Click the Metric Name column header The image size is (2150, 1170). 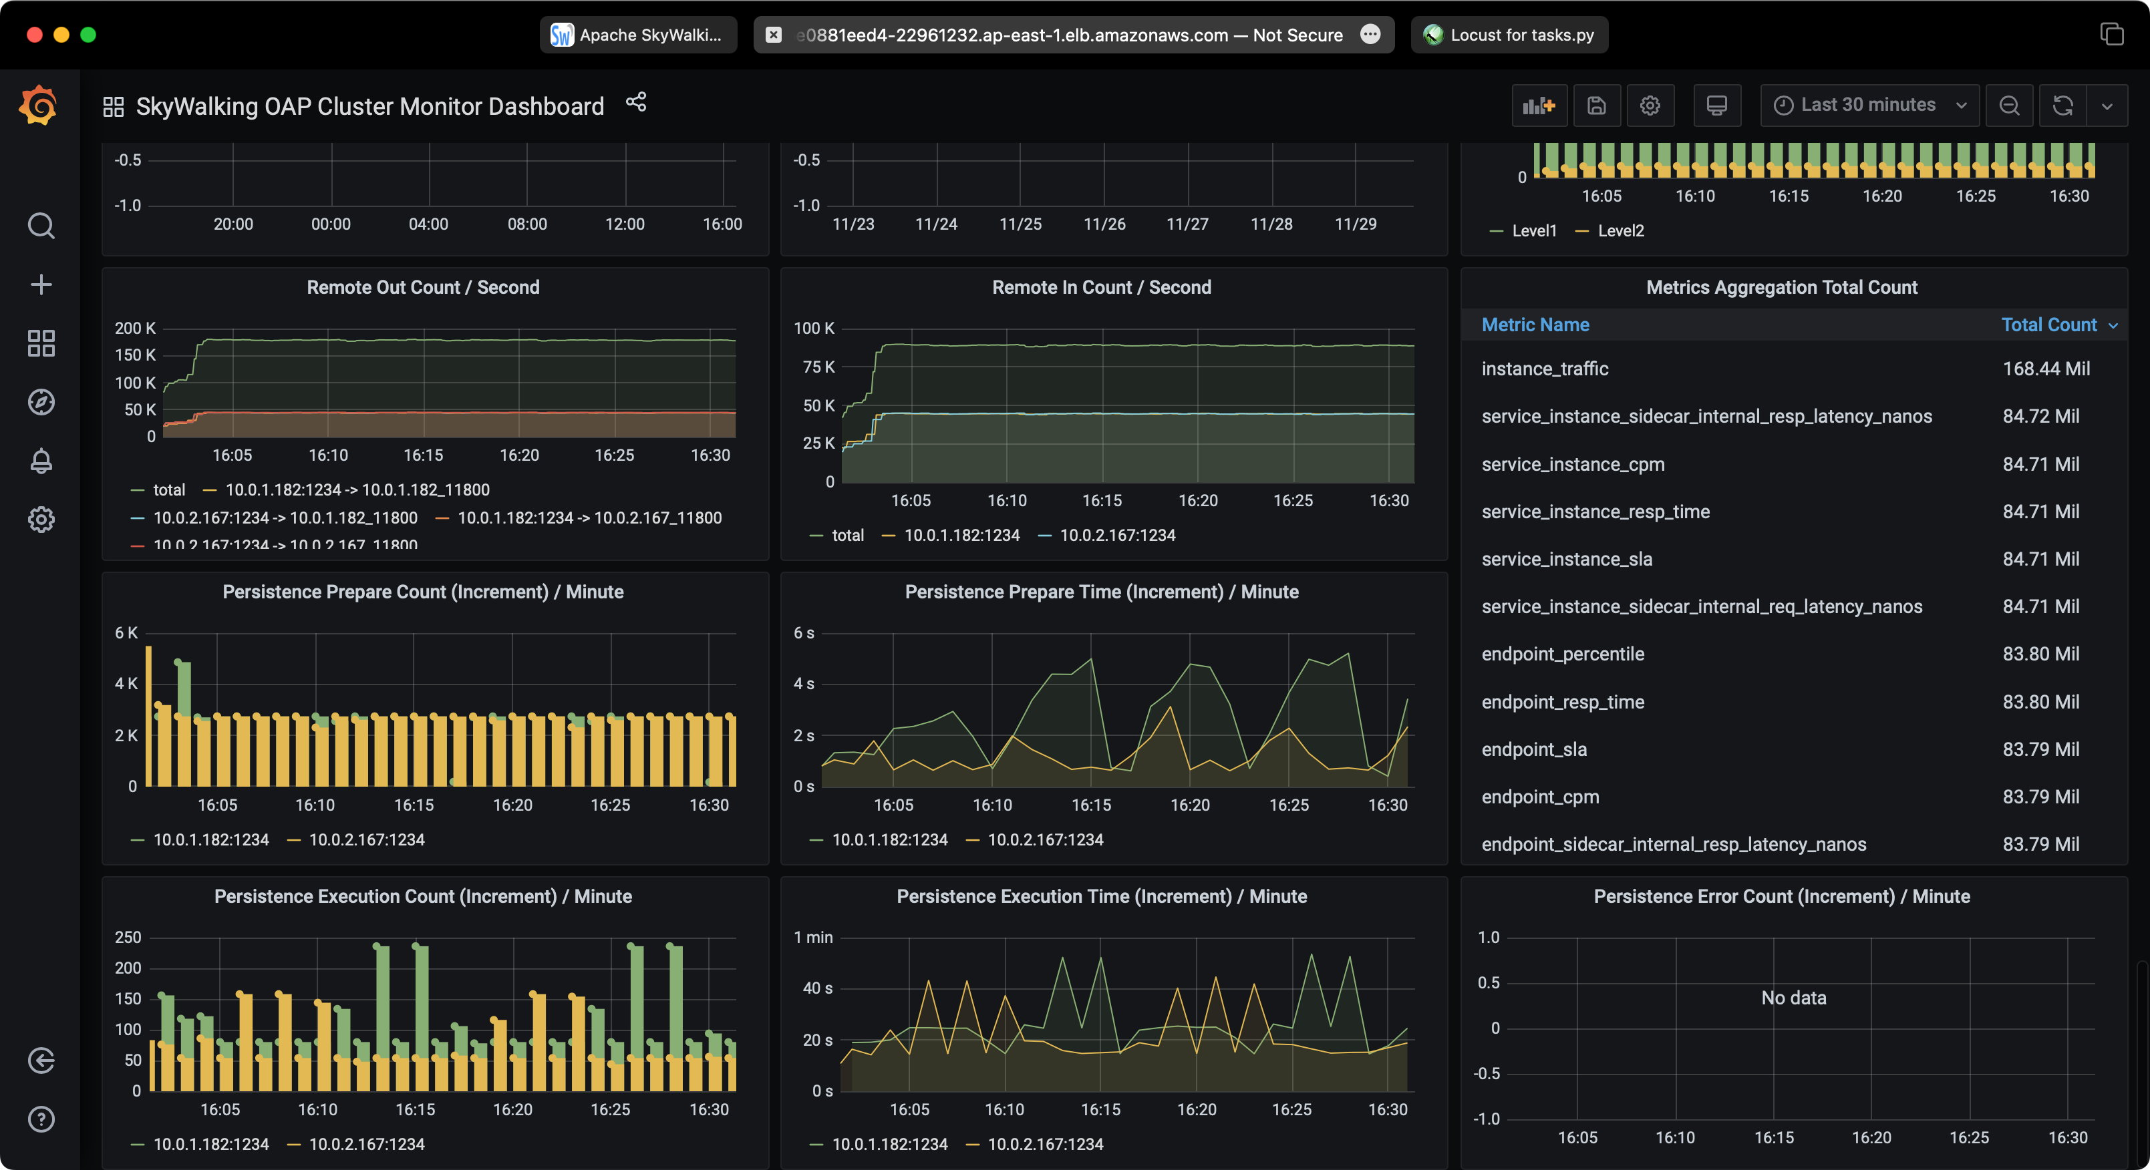click(1535, 325)
